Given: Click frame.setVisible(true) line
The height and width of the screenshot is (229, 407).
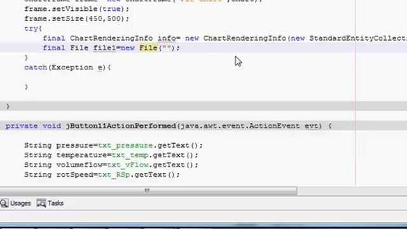Looking at the screenshot, I should (76, 9).
